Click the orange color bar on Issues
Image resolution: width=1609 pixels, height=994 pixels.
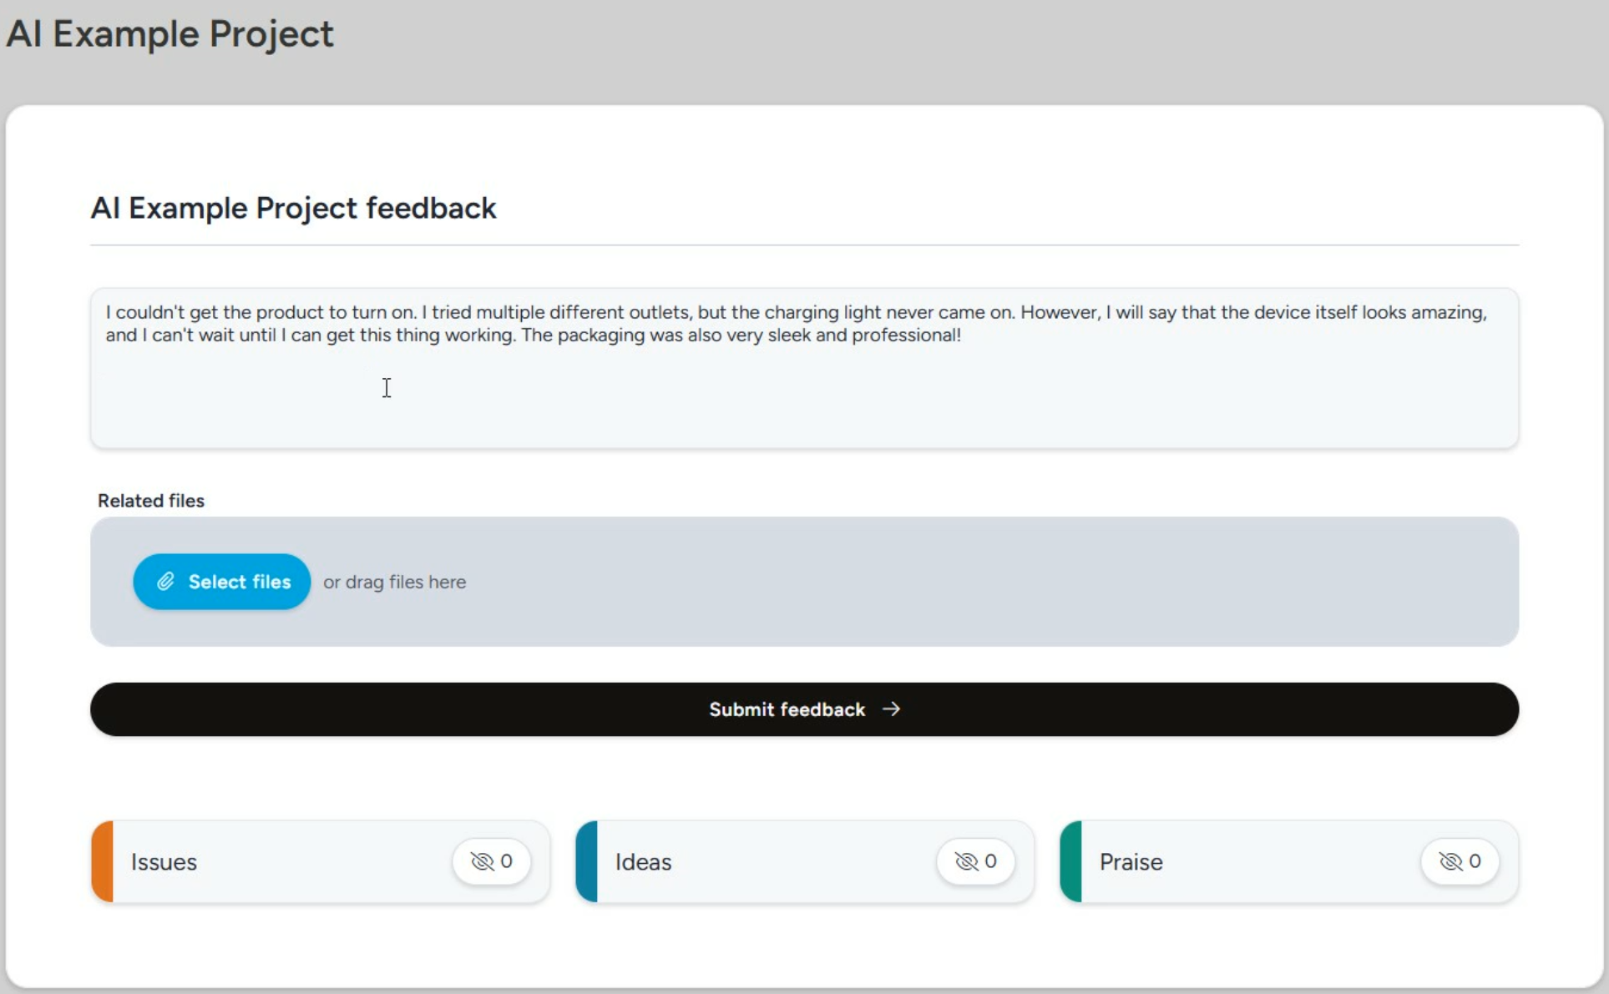102,862
